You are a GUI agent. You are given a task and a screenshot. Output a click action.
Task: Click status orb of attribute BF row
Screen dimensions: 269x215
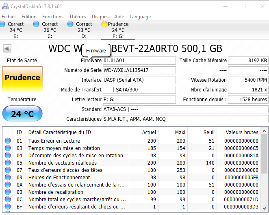[x=8, y=206]
